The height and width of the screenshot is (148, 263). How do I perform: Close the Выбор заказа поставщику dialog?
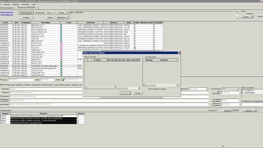[x=179, y=53]
